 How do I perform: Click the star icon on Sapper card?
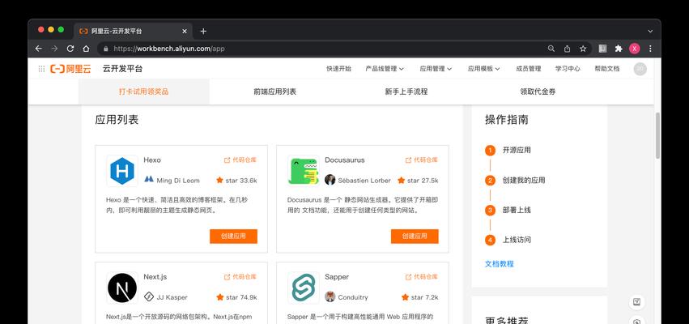point(405,297)
